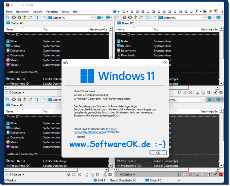Click the zoom magnifier icon in main toolbar

coord(216,11)
